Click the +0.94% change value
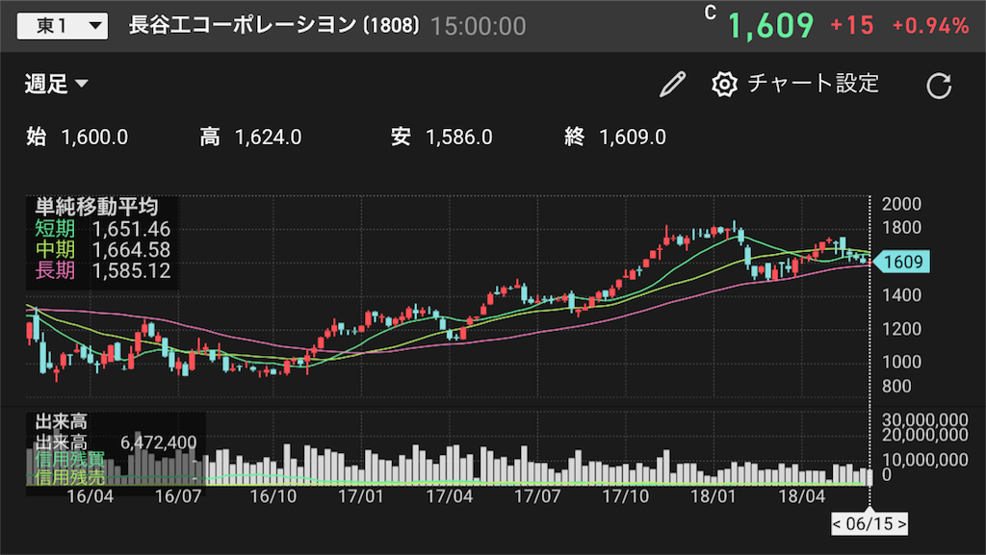Image resolution: width=986 pixels, height=555 pixels. tap(931, 26)
